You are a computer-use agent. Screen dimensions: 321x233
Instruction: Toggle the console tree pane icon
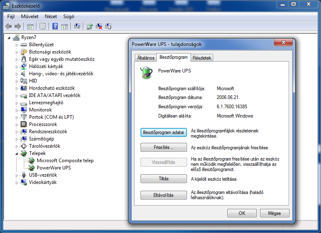tap(30, 26)
